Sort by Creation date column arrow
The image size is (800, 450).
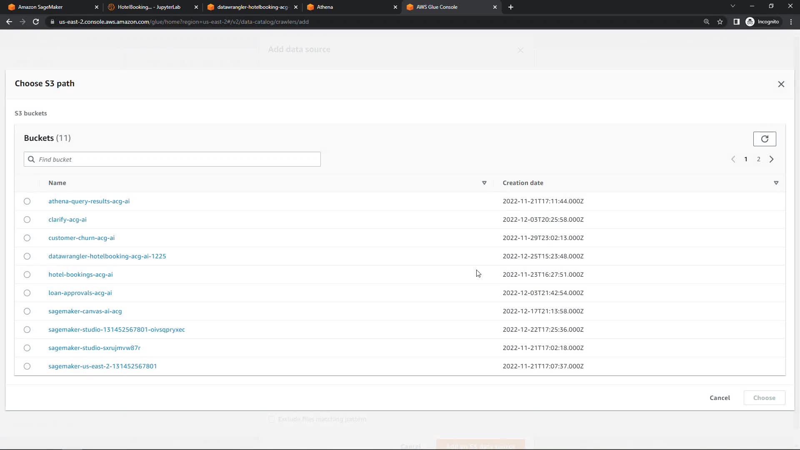pyautogui.click(x=776, y=183)
